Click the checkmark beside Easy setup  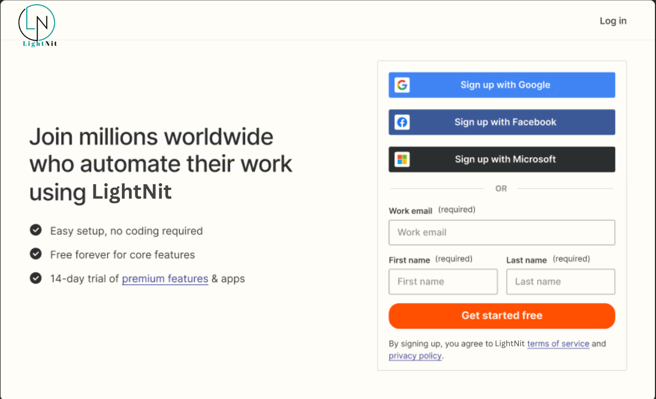point(36,230)
